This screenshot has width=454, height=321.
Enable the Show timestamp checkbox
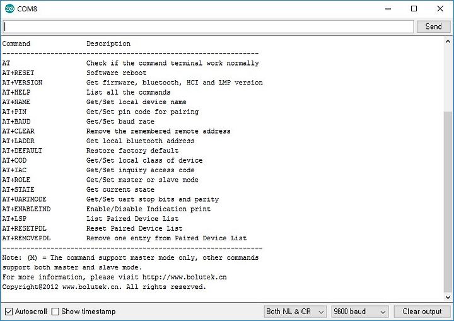(55, 312)
